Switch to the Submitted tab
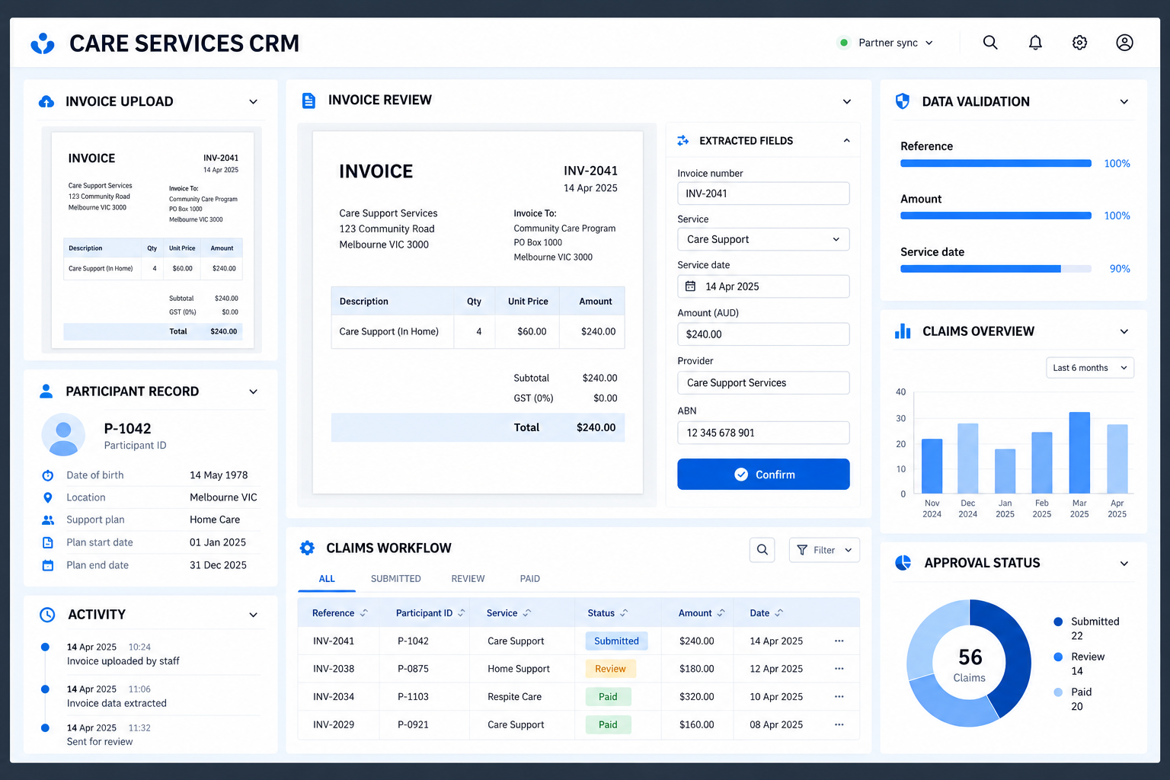Viewport: 1170px width, 780px height. 396,579
